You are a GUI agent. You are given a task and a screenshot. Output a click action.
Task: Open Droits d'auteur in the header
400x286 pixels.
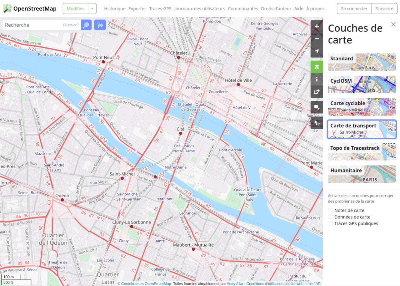click(x=276, y=9)
